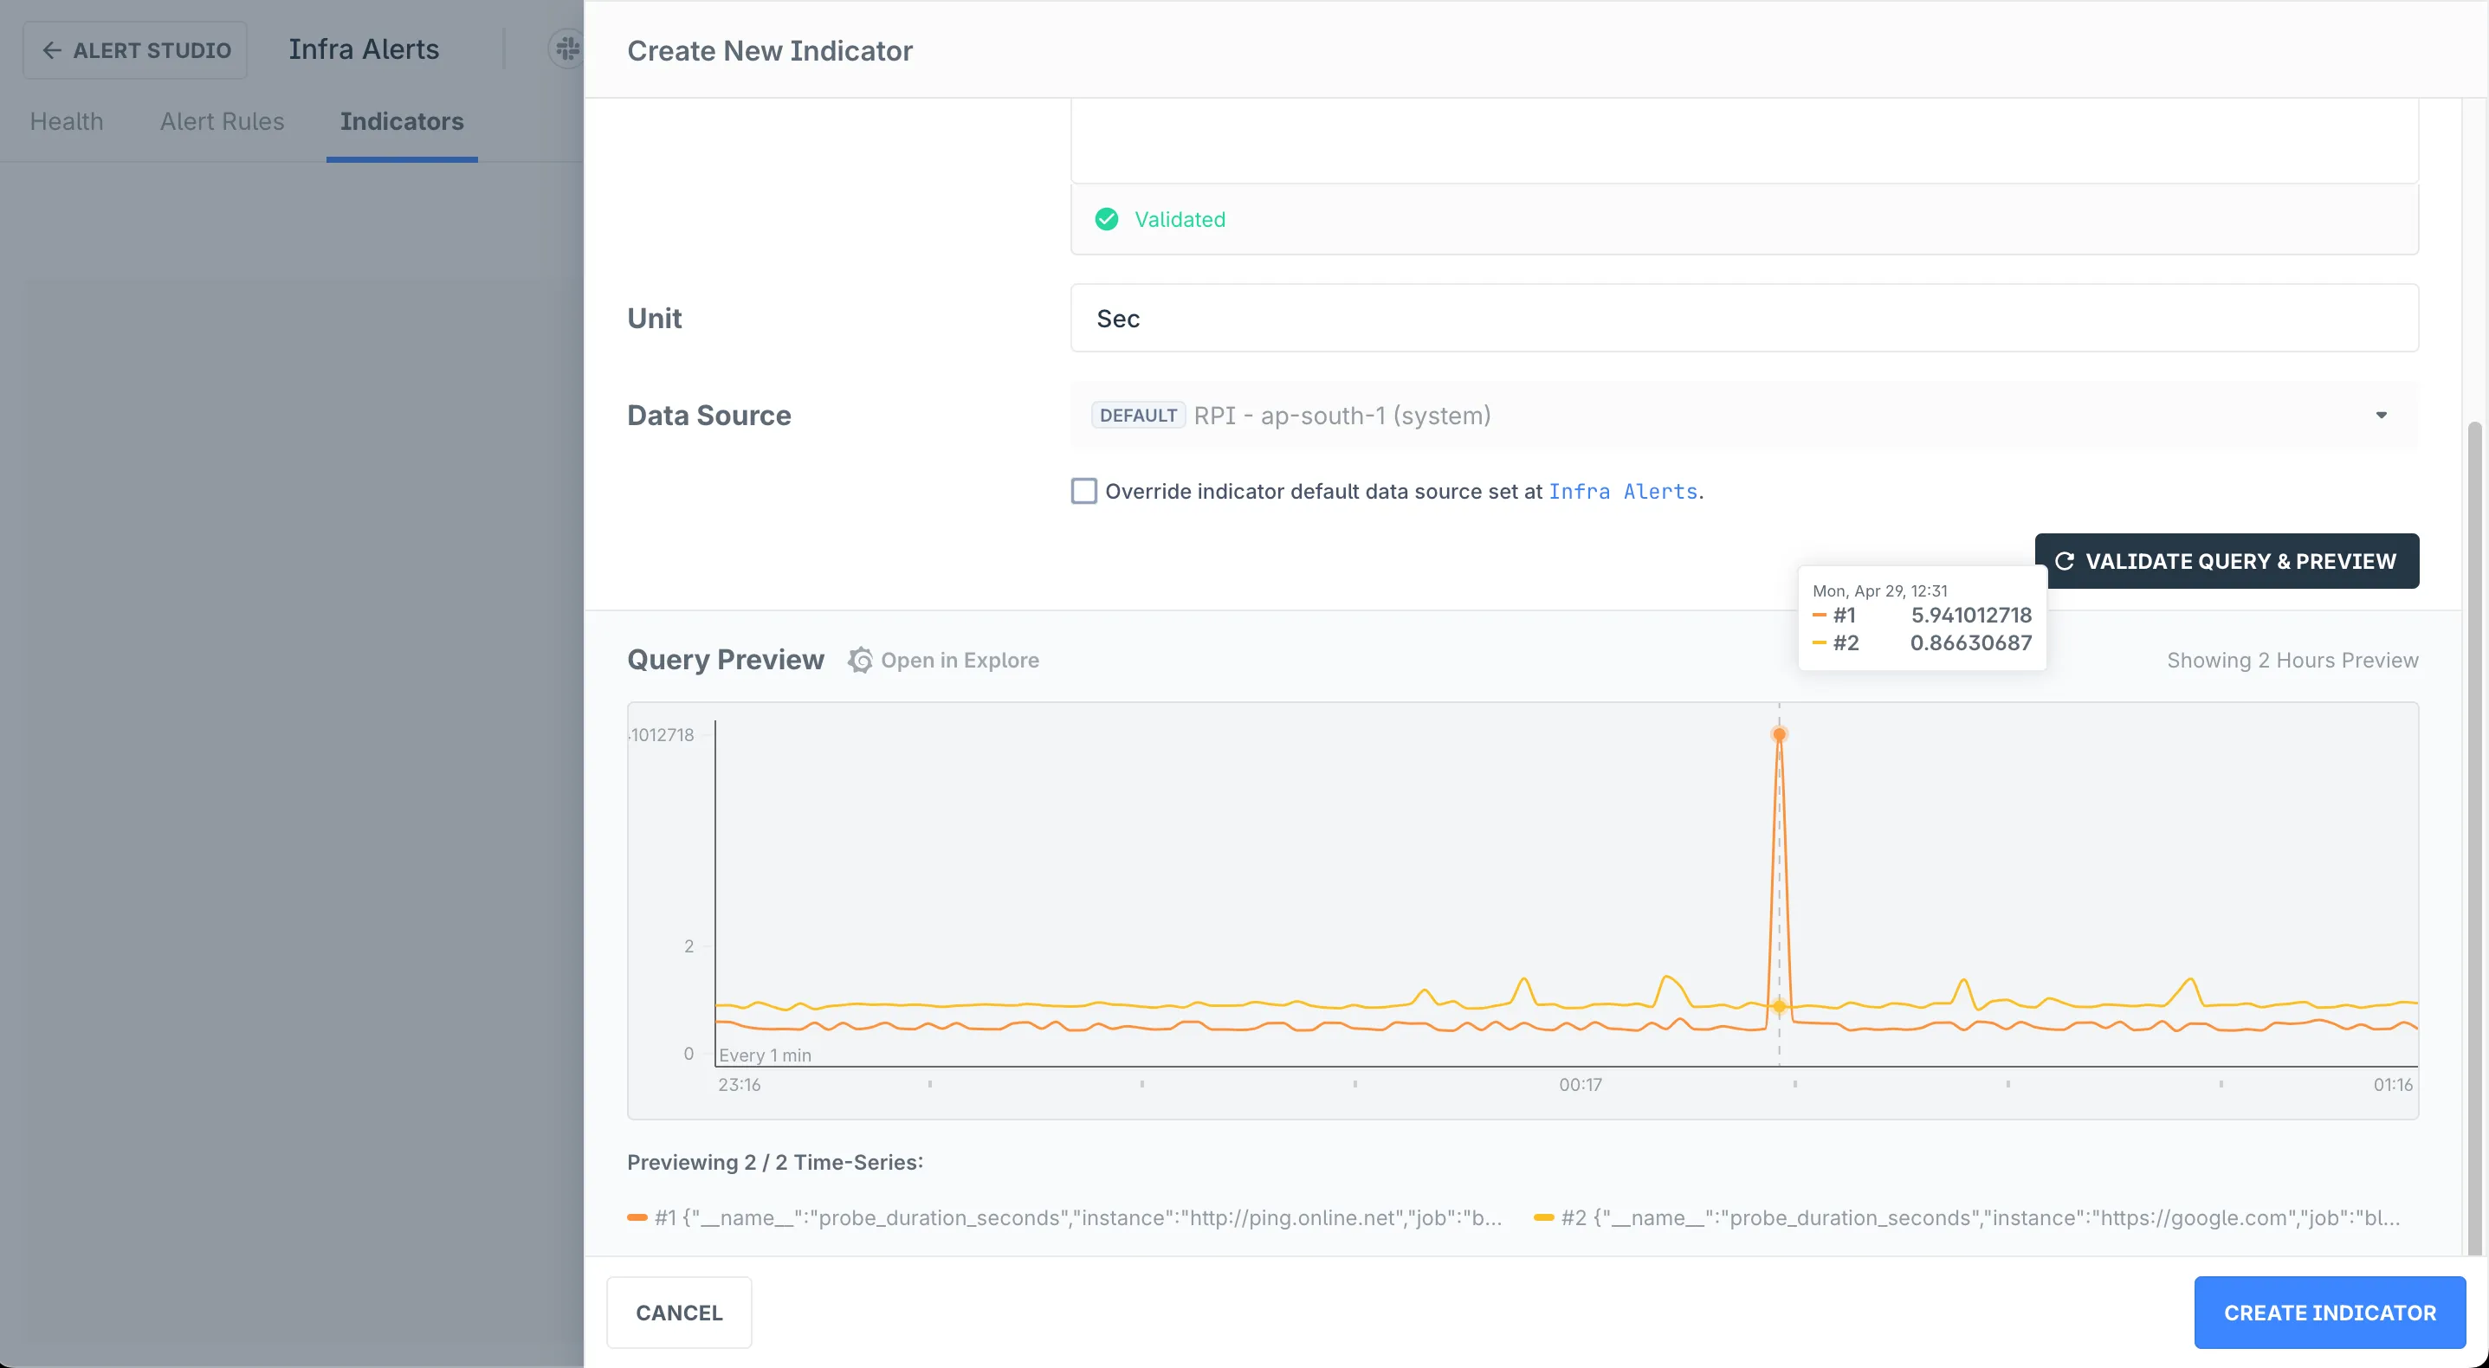The image size is (2489, 1368).
Task: Click orange series #1 legend marker
Action: pos(637,1217)
